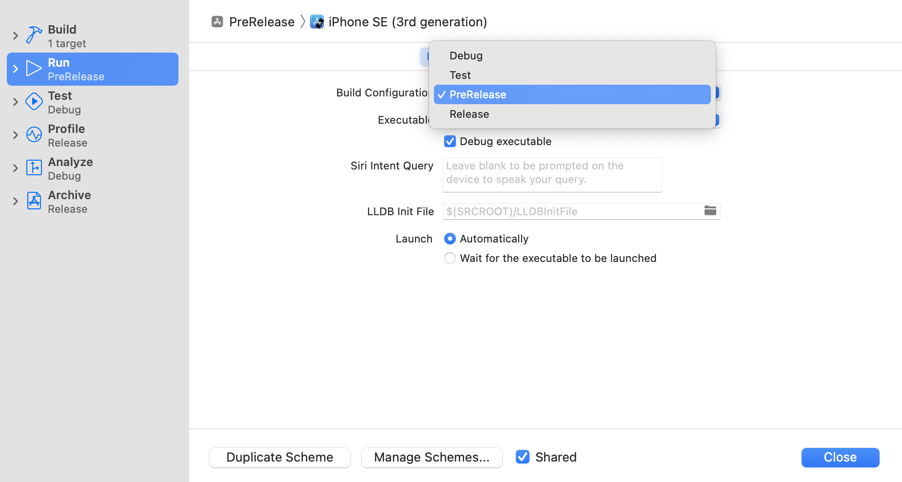Click the Build hammer icon
The image size is (902, 482).
point(34,36)
